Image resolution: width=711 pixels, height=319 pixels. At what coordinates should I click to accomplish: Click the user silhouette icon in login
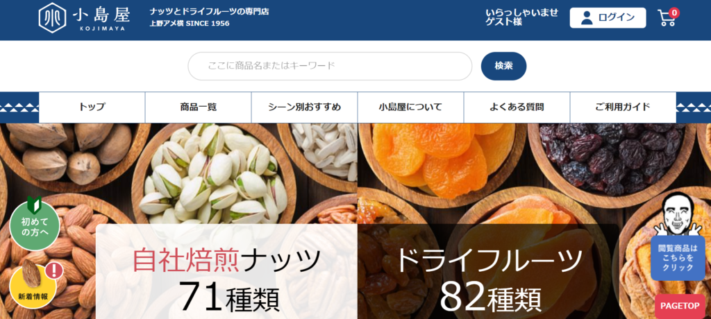coord(587,17)
